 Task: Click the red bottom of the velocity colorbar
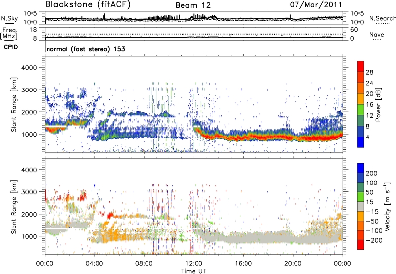point(361,245)
